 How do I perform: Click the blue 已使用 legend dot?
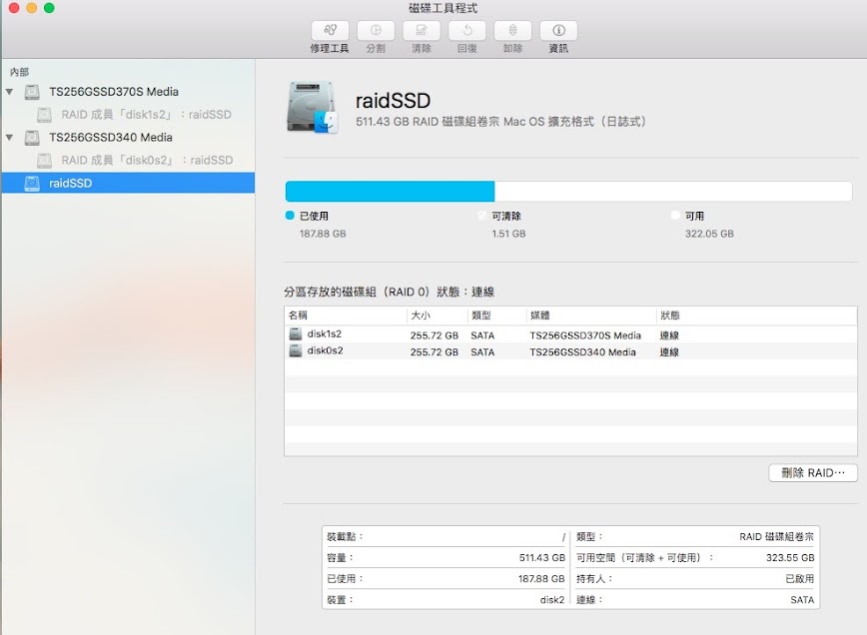[x=290, y=216]
